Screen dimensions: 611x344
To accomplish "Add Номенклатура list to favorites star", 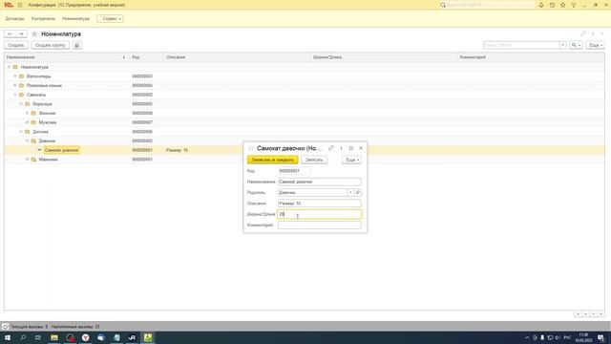I will tap(34, 34).
